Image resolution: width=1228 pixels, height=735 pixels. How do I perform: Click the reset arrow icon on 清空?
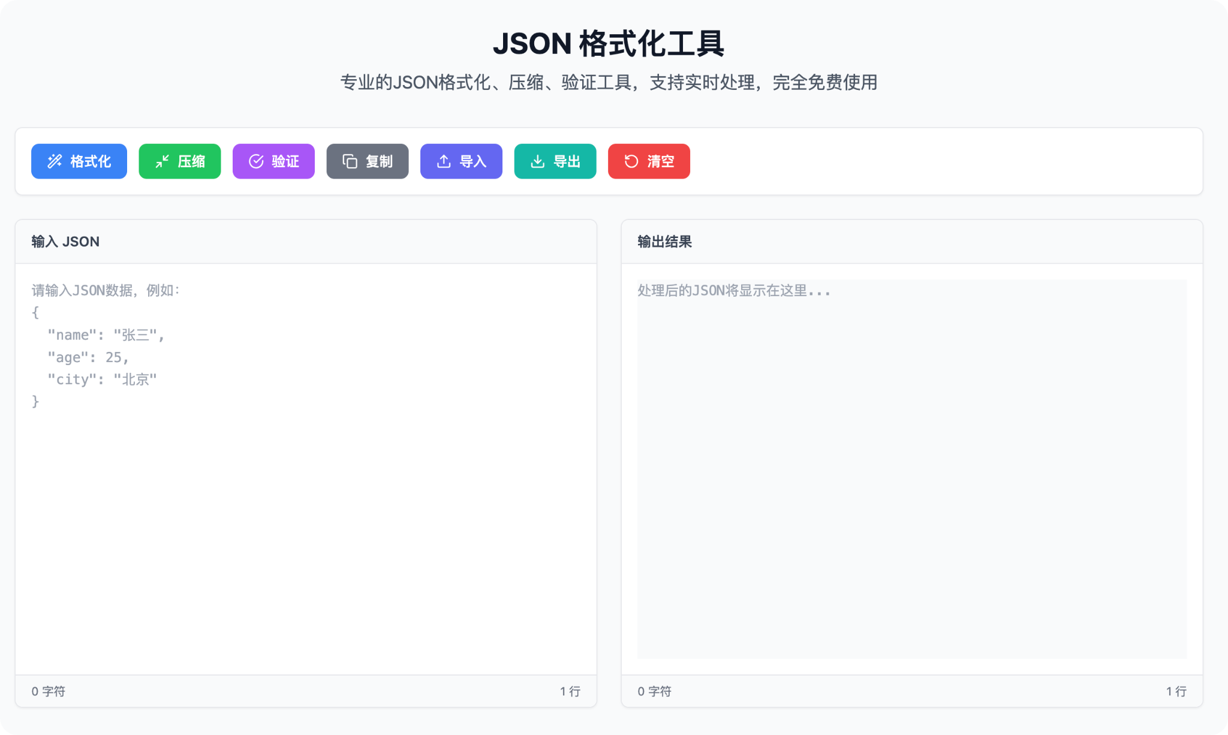[631, 161]
